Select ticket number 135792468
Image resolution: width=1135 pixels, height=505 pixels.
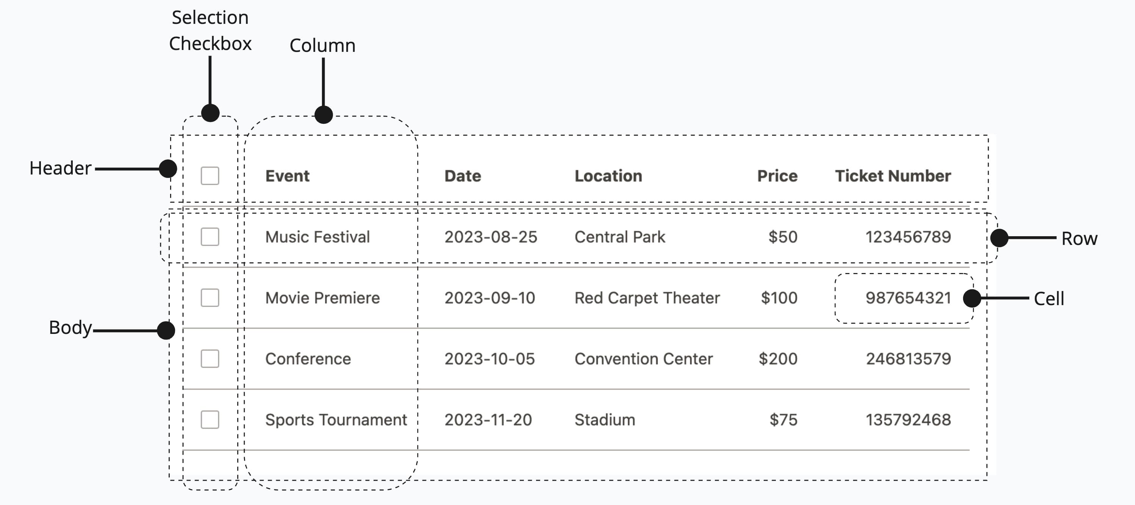pos(908,420)
